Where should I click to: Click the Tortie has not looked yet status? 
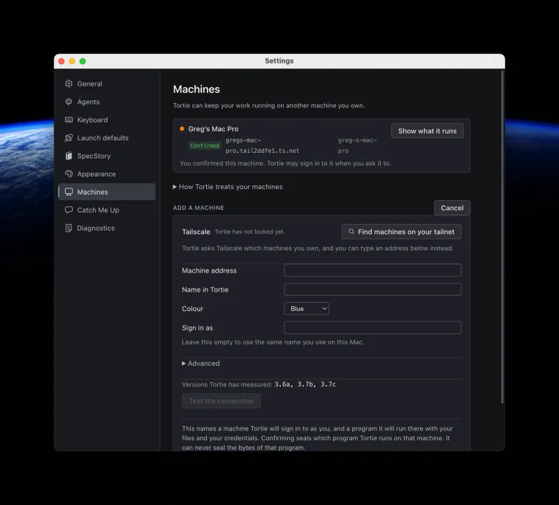coord(249,232)
